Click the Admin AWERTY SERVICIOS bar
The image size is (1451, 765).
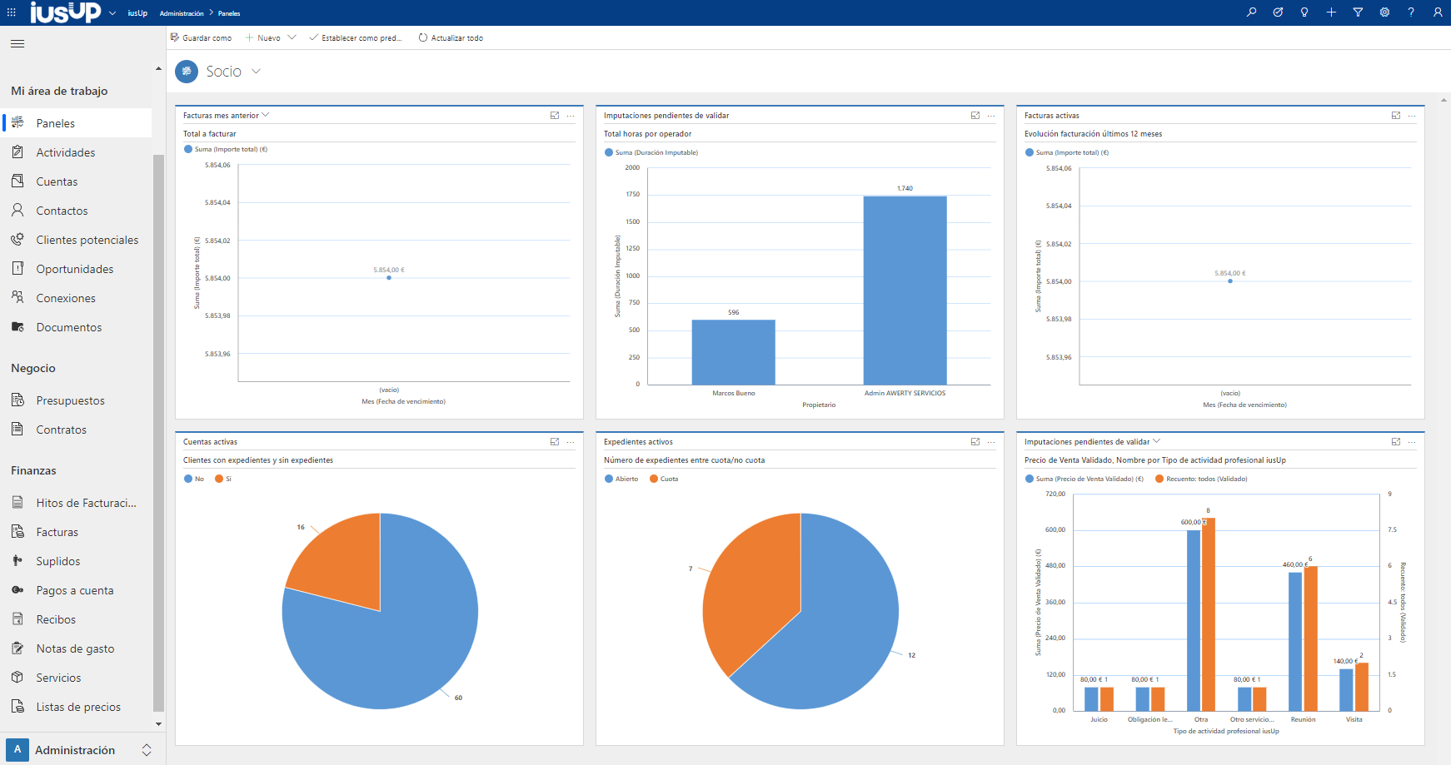(x=905, y=291)
